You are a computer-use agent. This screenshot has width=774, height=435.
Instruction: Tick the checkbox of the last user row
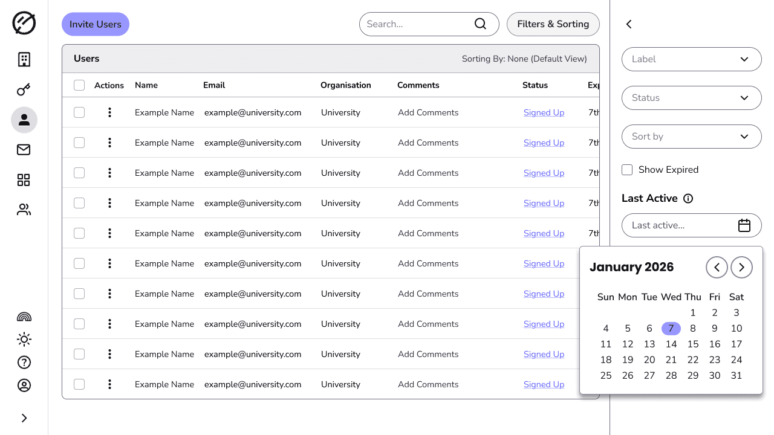pos(79,384)
